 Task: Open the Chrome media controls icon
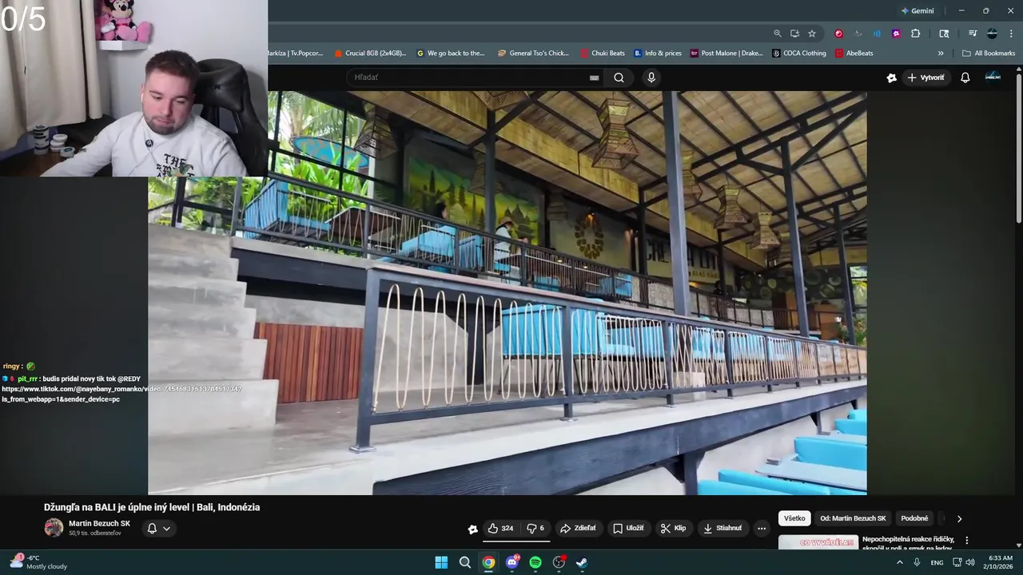click(x=973, y=34)
